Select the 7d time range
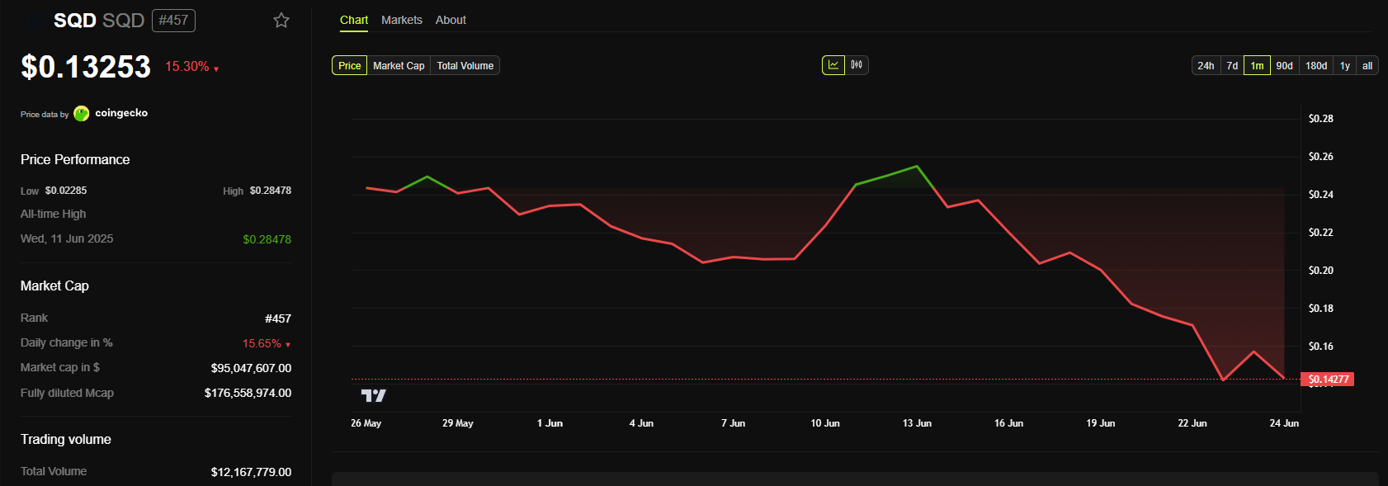 pyautogui.click(x=1232, y=66)
